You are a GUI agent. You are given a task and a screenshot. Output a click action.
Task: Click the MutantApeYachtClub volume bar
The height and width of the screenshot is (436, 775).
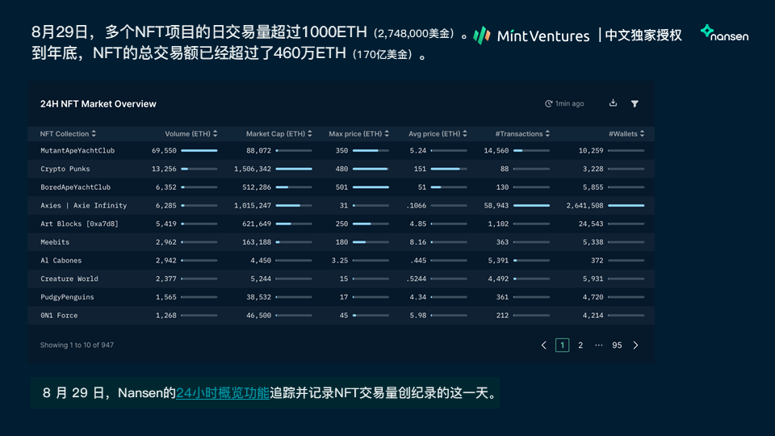pyautogui.click(x=199, y=150)
